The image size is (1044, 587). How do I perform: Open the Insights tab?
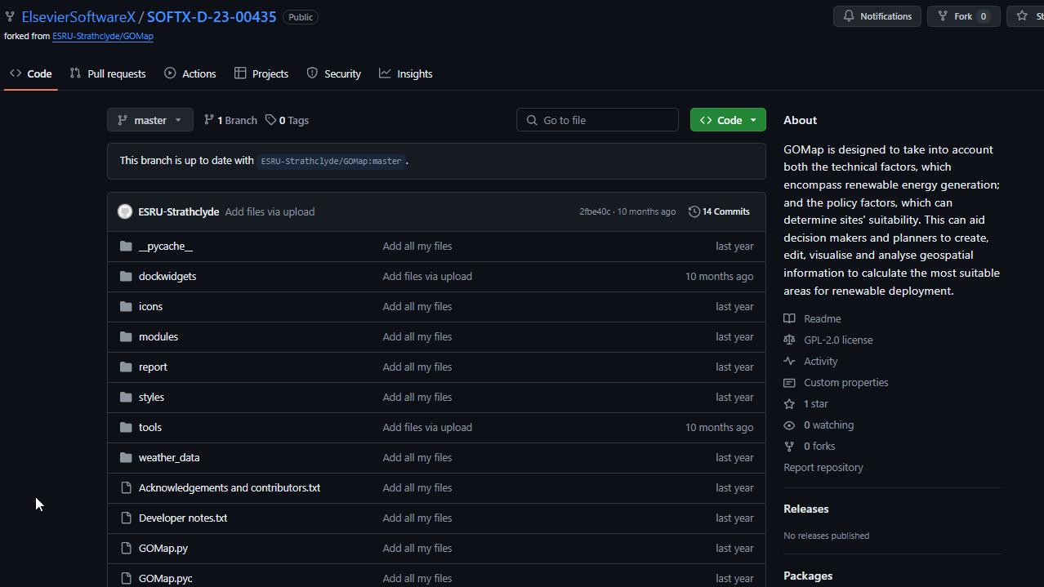point(406,73)
